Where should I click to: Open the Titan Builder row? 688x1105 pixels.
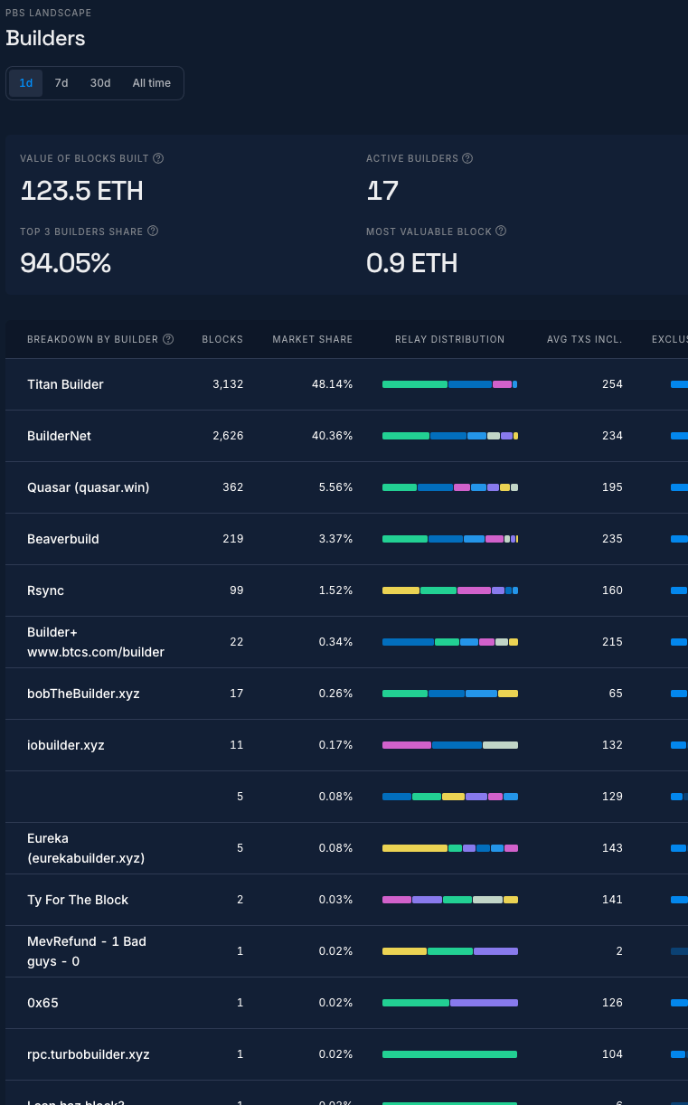click(65, 384)
